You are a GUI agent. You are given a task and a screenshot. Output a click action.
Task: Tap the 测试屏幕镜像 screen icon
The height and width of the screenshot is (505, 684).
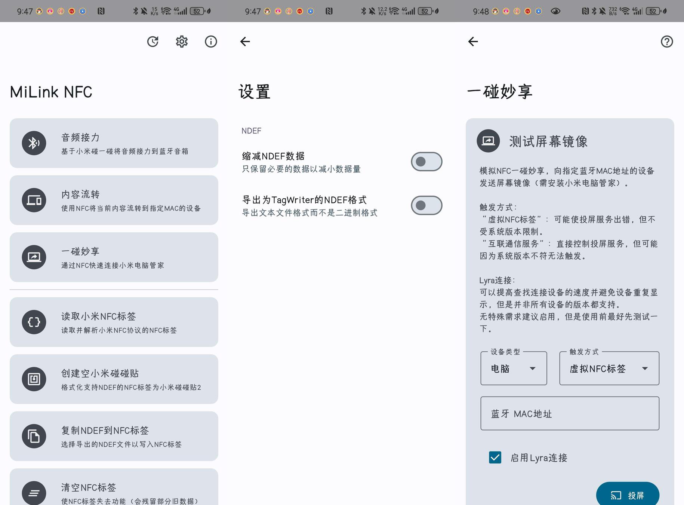(x=488, y=141)
